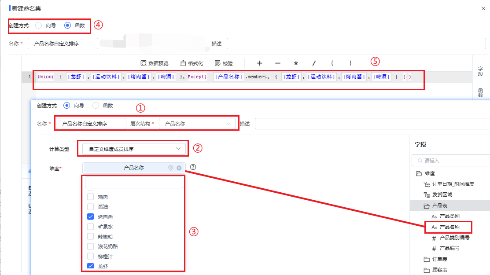This screenshot has width=490, height=275.
Task: Insert the plus operator
Action: pos(259,63)
